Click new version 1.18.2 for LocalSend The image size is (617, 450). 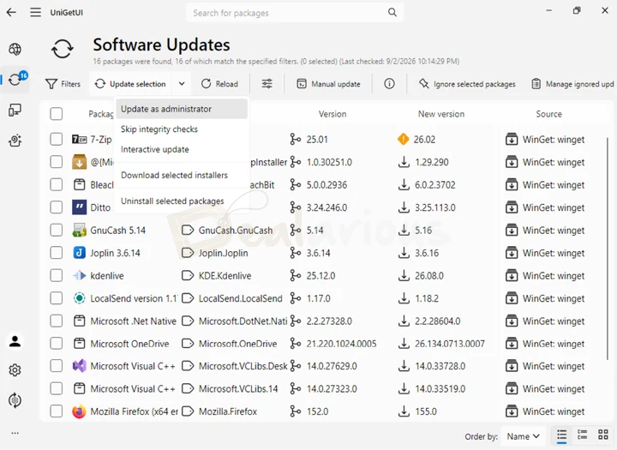pos(427,298)
